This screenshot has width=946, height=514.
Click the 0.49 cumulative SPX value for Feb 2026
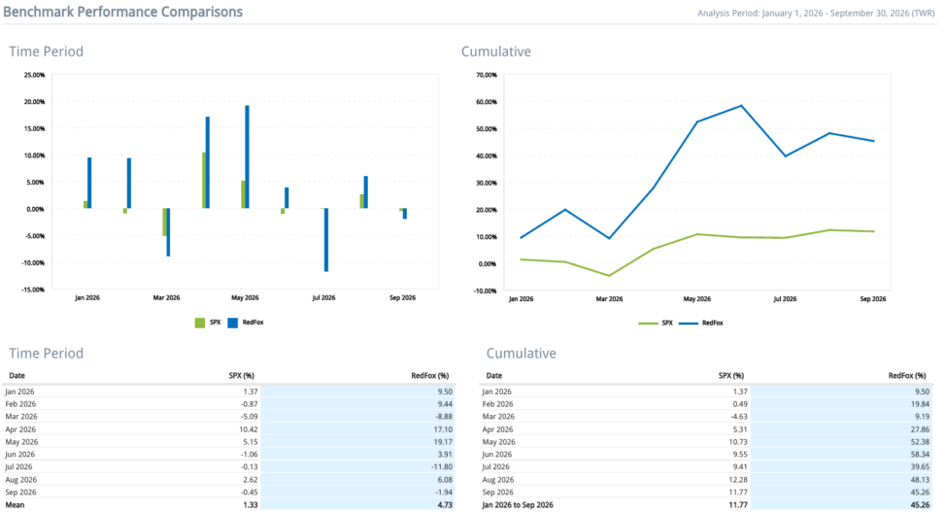pos(740,404)
